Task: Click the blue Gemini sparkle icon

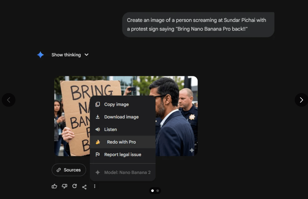Action: (x=40, y=55)
